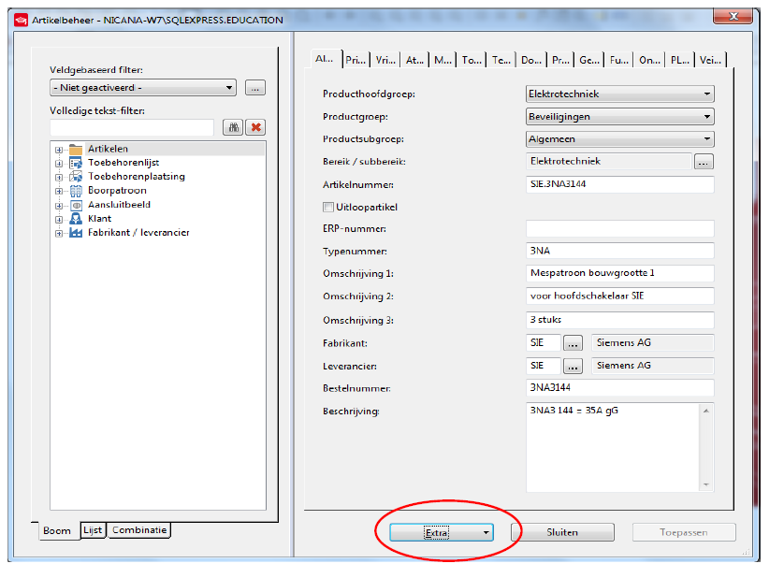Click the Fabrikant / leverancier factory icon
Image resolution: width=784 pixels, height=578 pixels.
pos(76,233)
